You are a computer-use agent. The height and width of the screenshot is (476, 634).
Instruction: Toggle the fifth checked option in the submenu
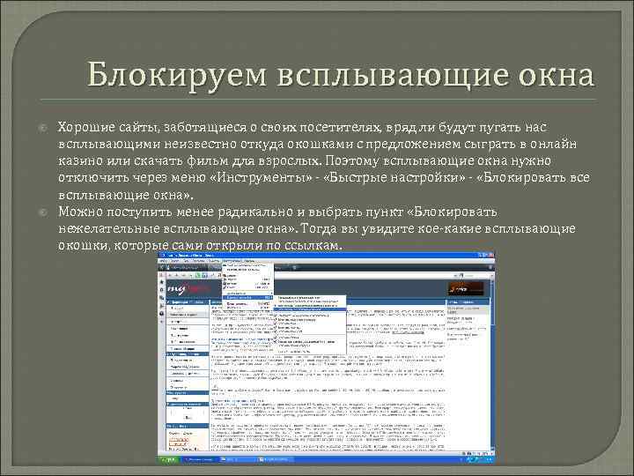coord(310,331)
